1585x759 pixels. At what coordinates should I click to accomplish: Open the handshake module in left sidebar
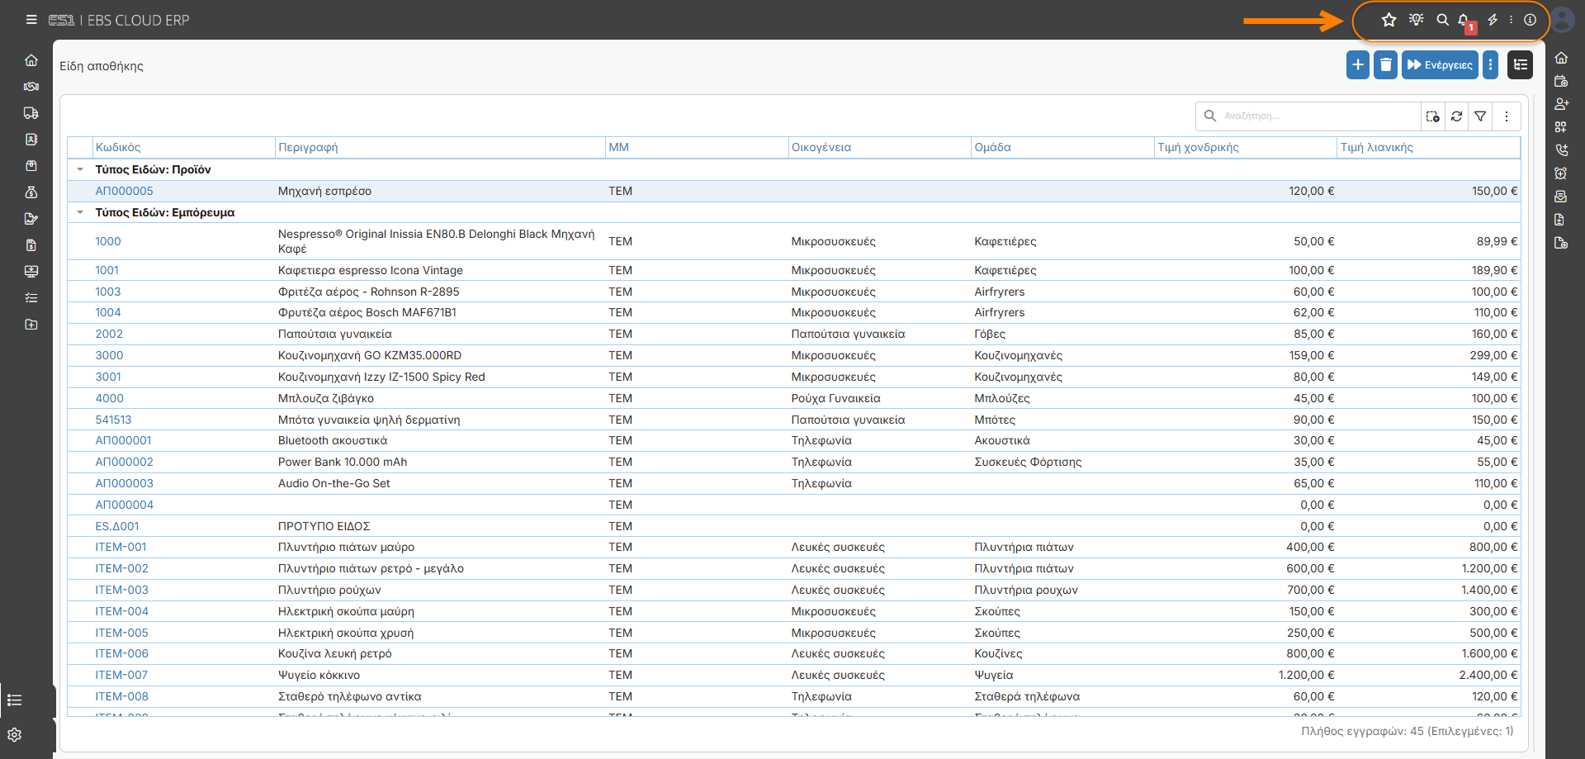pos(31,87)
